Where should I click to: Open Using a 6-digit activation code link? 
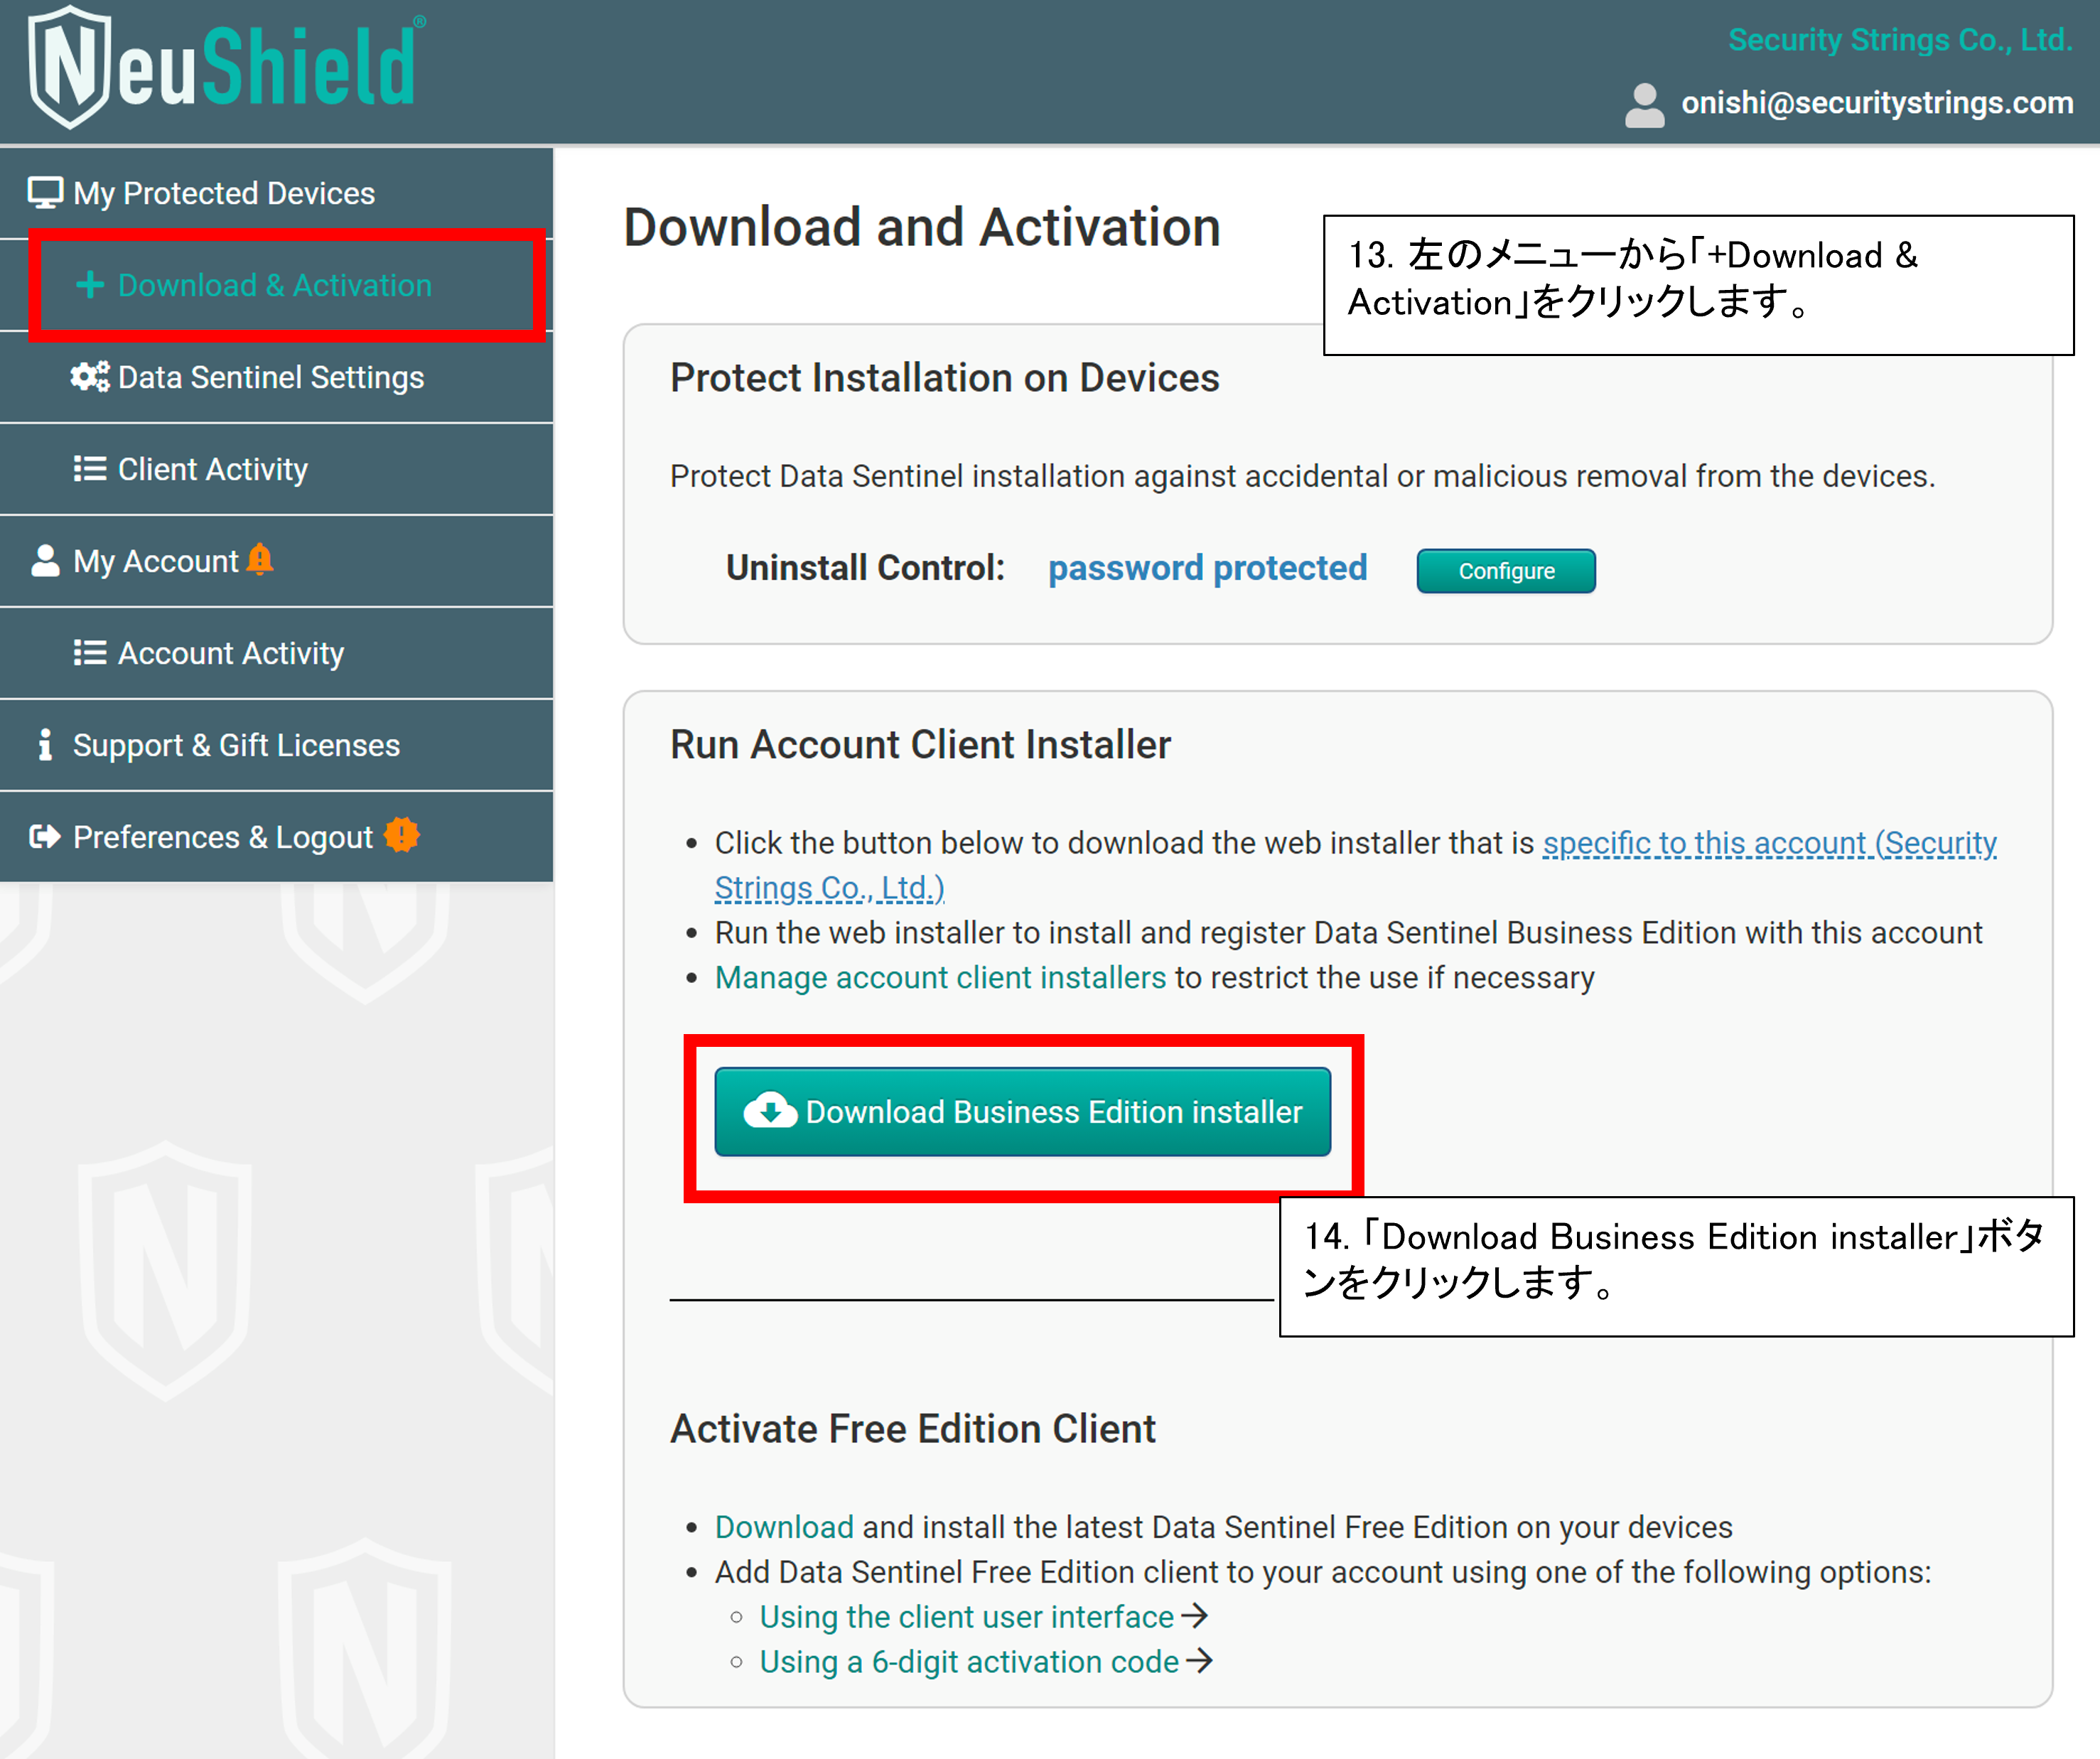pyautogui.click(x=969, y=1662)
